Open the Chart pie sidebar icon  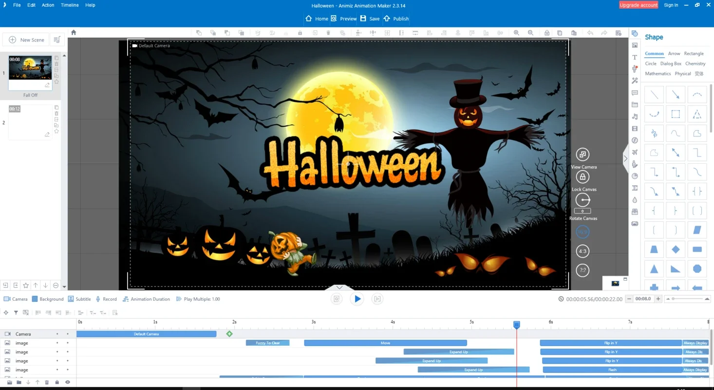(635, 176)
